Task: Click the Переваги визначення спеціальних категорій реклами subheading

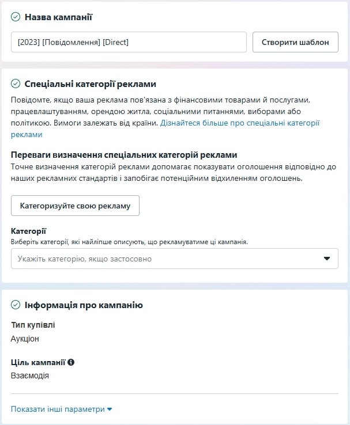Action: pyautogui.click(x=124, y=155)
